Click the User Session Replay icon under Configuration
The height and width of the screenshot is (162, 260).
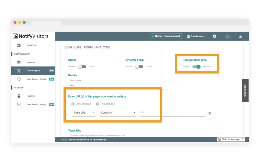[x=19, y=79]
